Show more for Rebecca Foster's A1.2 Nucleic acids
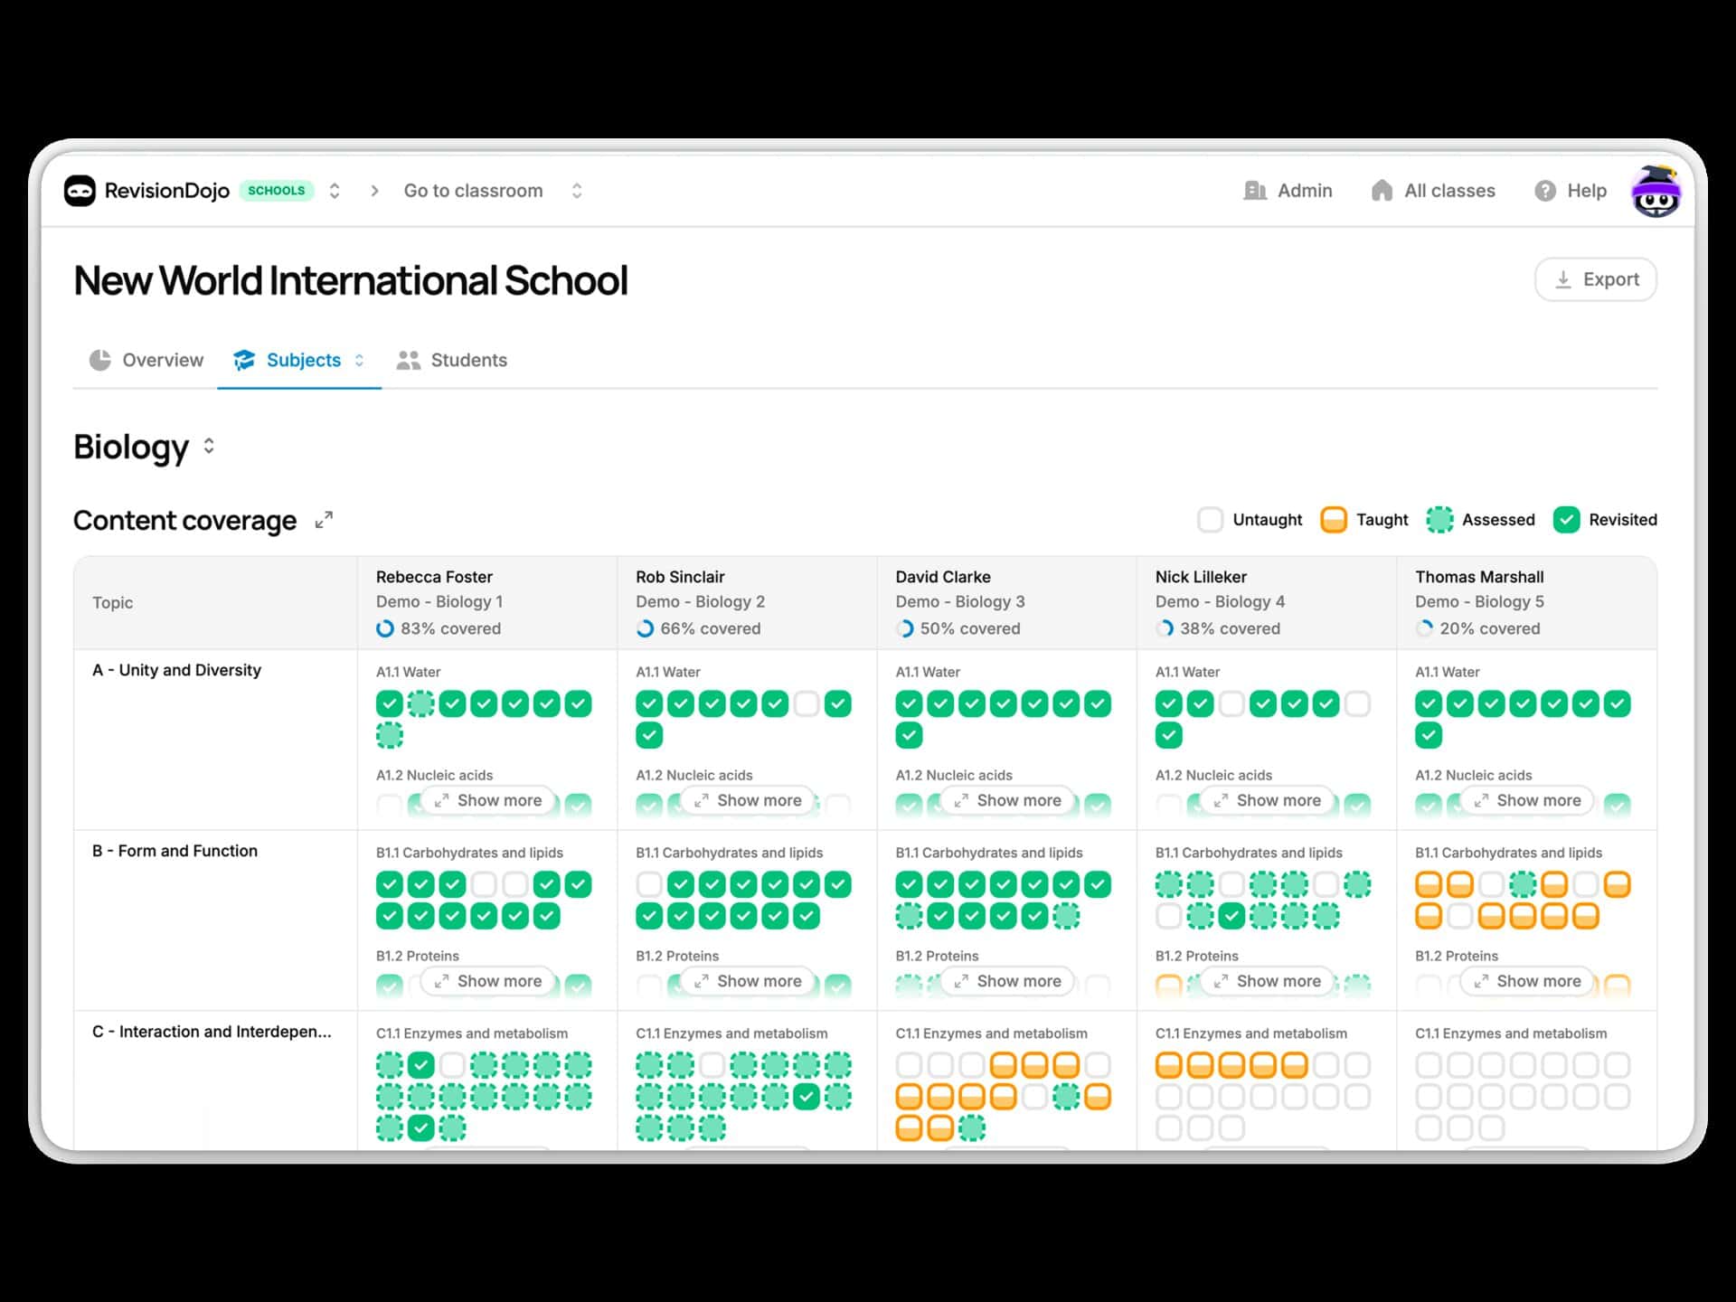 pos(487,800)
